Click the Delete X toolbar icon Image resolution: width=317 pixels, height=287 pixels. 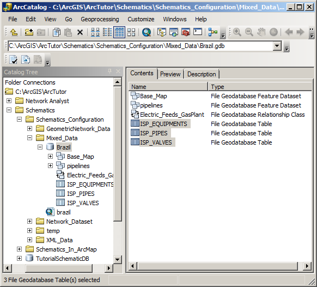click(80, 32)
